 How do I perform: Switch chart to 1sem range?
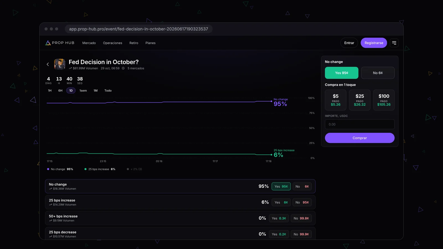click(83, 90)
